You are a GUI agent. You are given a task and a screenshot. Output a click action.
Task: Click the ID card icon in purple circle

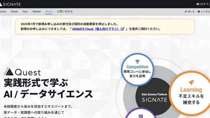tap(141, 116)
